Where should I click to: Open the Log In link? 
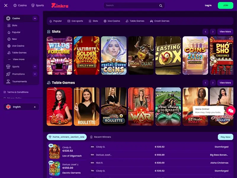coord(208,5)
